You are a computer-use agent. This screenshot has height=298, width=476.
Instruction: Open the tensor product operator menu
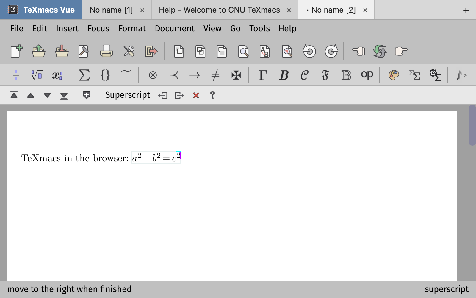point(153,75)
